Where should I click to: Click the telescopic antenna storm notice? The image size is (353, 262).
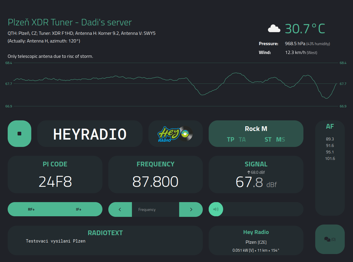coord(50,56)
